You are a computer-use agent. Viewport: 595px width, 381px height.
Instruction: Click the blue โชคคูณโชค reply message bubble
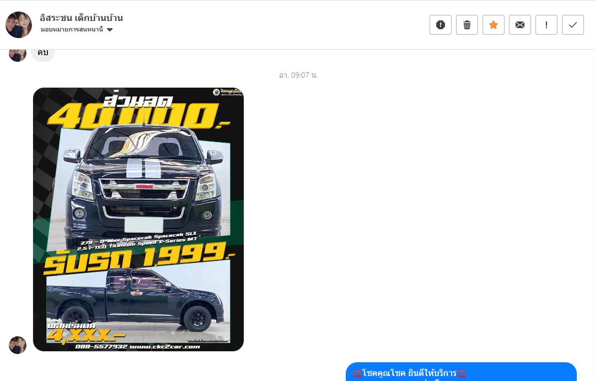point(461,372)
